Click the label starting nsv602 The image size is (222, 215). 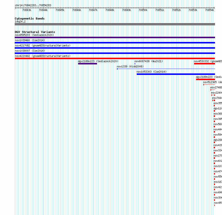click(x=218, y=161)
